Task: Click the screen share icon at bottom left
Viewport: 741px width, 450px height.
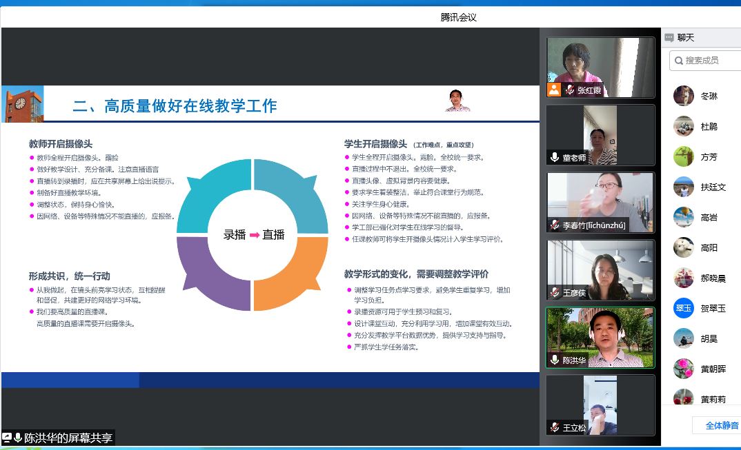Action: 7,438
